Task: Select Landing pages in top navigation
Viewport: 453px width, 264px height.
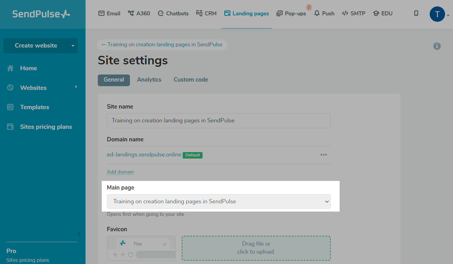Action: click(246, 13)
